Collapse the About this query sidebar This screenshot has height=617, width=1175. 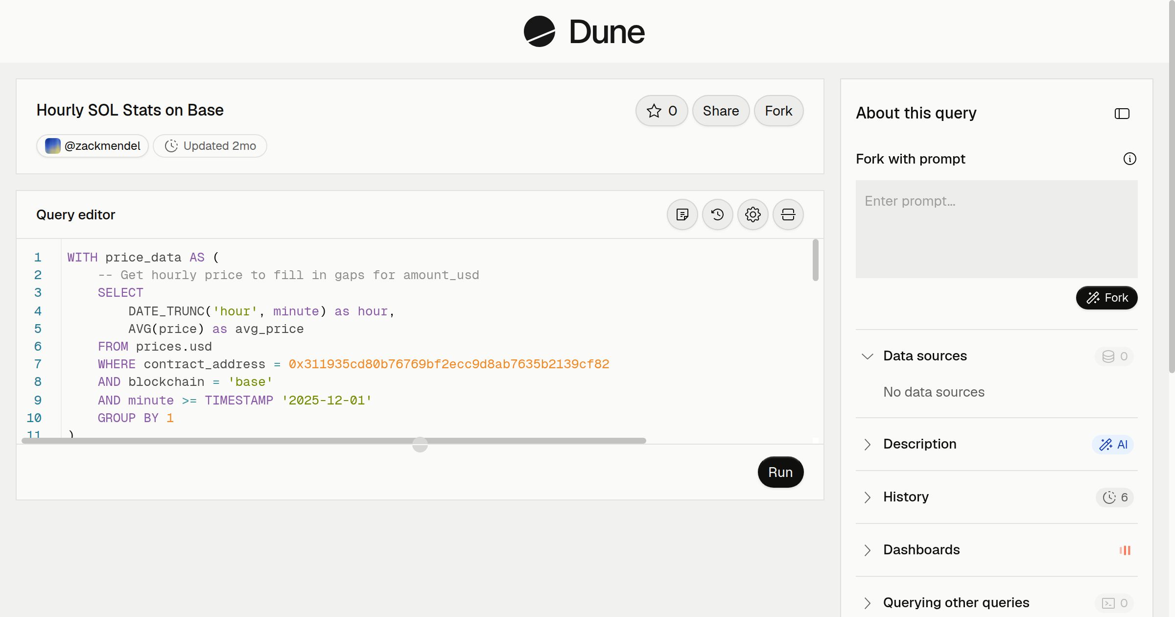(x=1122, y=114)
